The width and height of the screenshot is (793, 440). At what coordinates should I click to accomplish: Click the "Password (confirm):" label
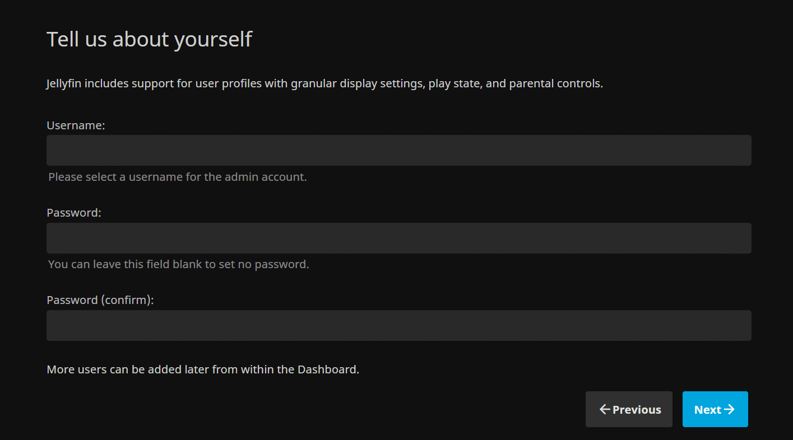click(x=100, y=300)
